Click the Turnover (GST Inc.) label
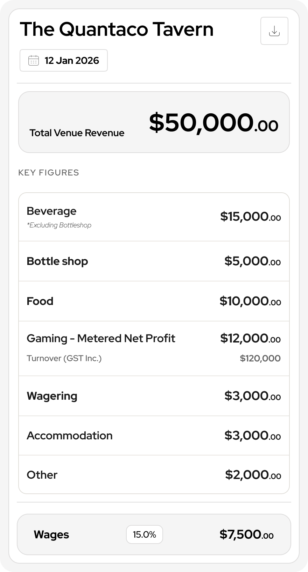Screen dimensions: 308x572 pos(64,358)
